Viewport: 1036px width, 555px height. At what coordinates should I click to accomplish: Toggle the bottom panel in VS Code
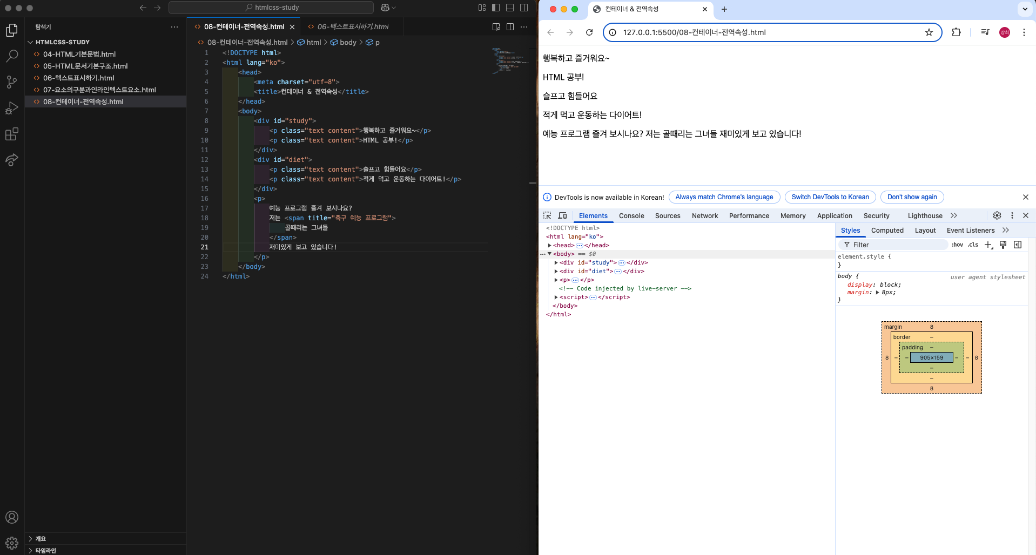point(510,8)
